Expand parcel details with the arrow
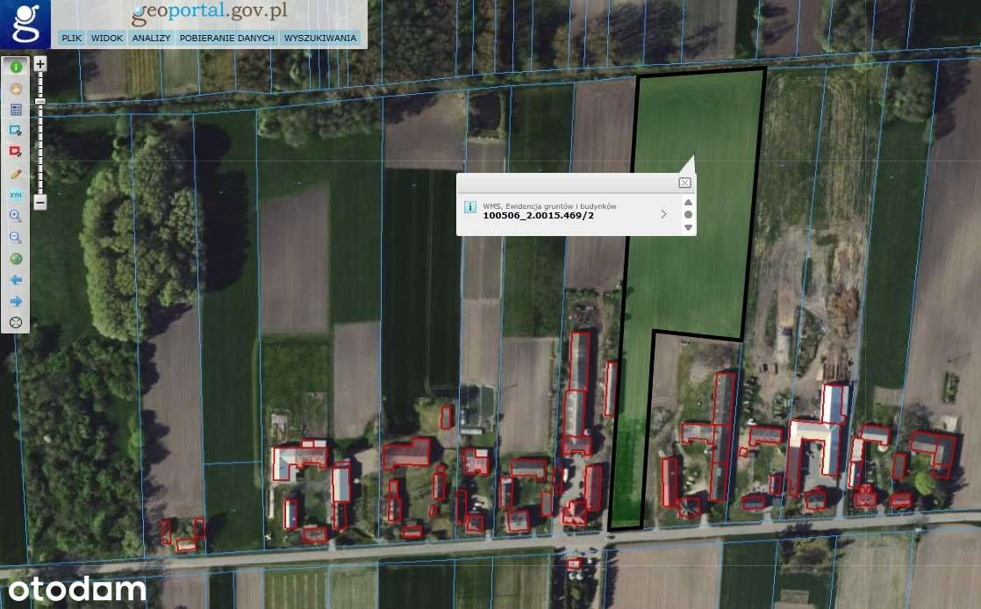 tap(664, 214)
